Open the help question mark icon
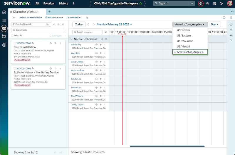 click(221, 4)
